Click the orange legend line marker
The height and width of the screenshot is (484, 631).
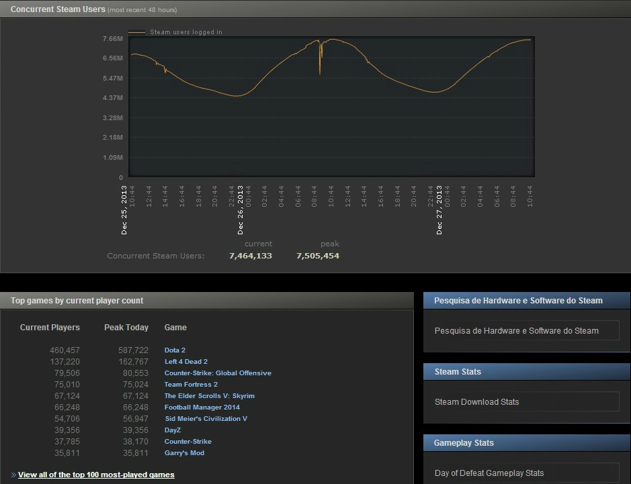[139, 32]
